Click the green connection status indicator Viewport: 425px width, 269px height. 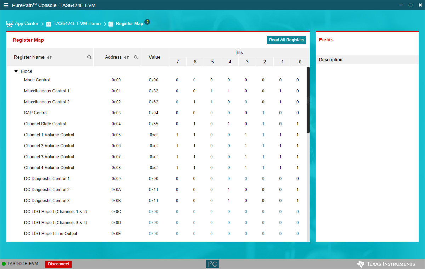point(3,264)
